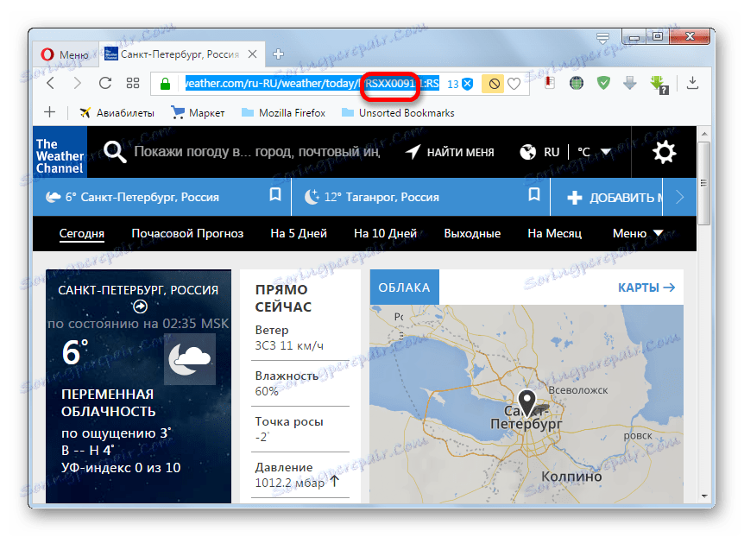Image resolution: width=744 pixels, height=537 pixels.
Task: Open the RU language globe selector
Action: point(539,152)
